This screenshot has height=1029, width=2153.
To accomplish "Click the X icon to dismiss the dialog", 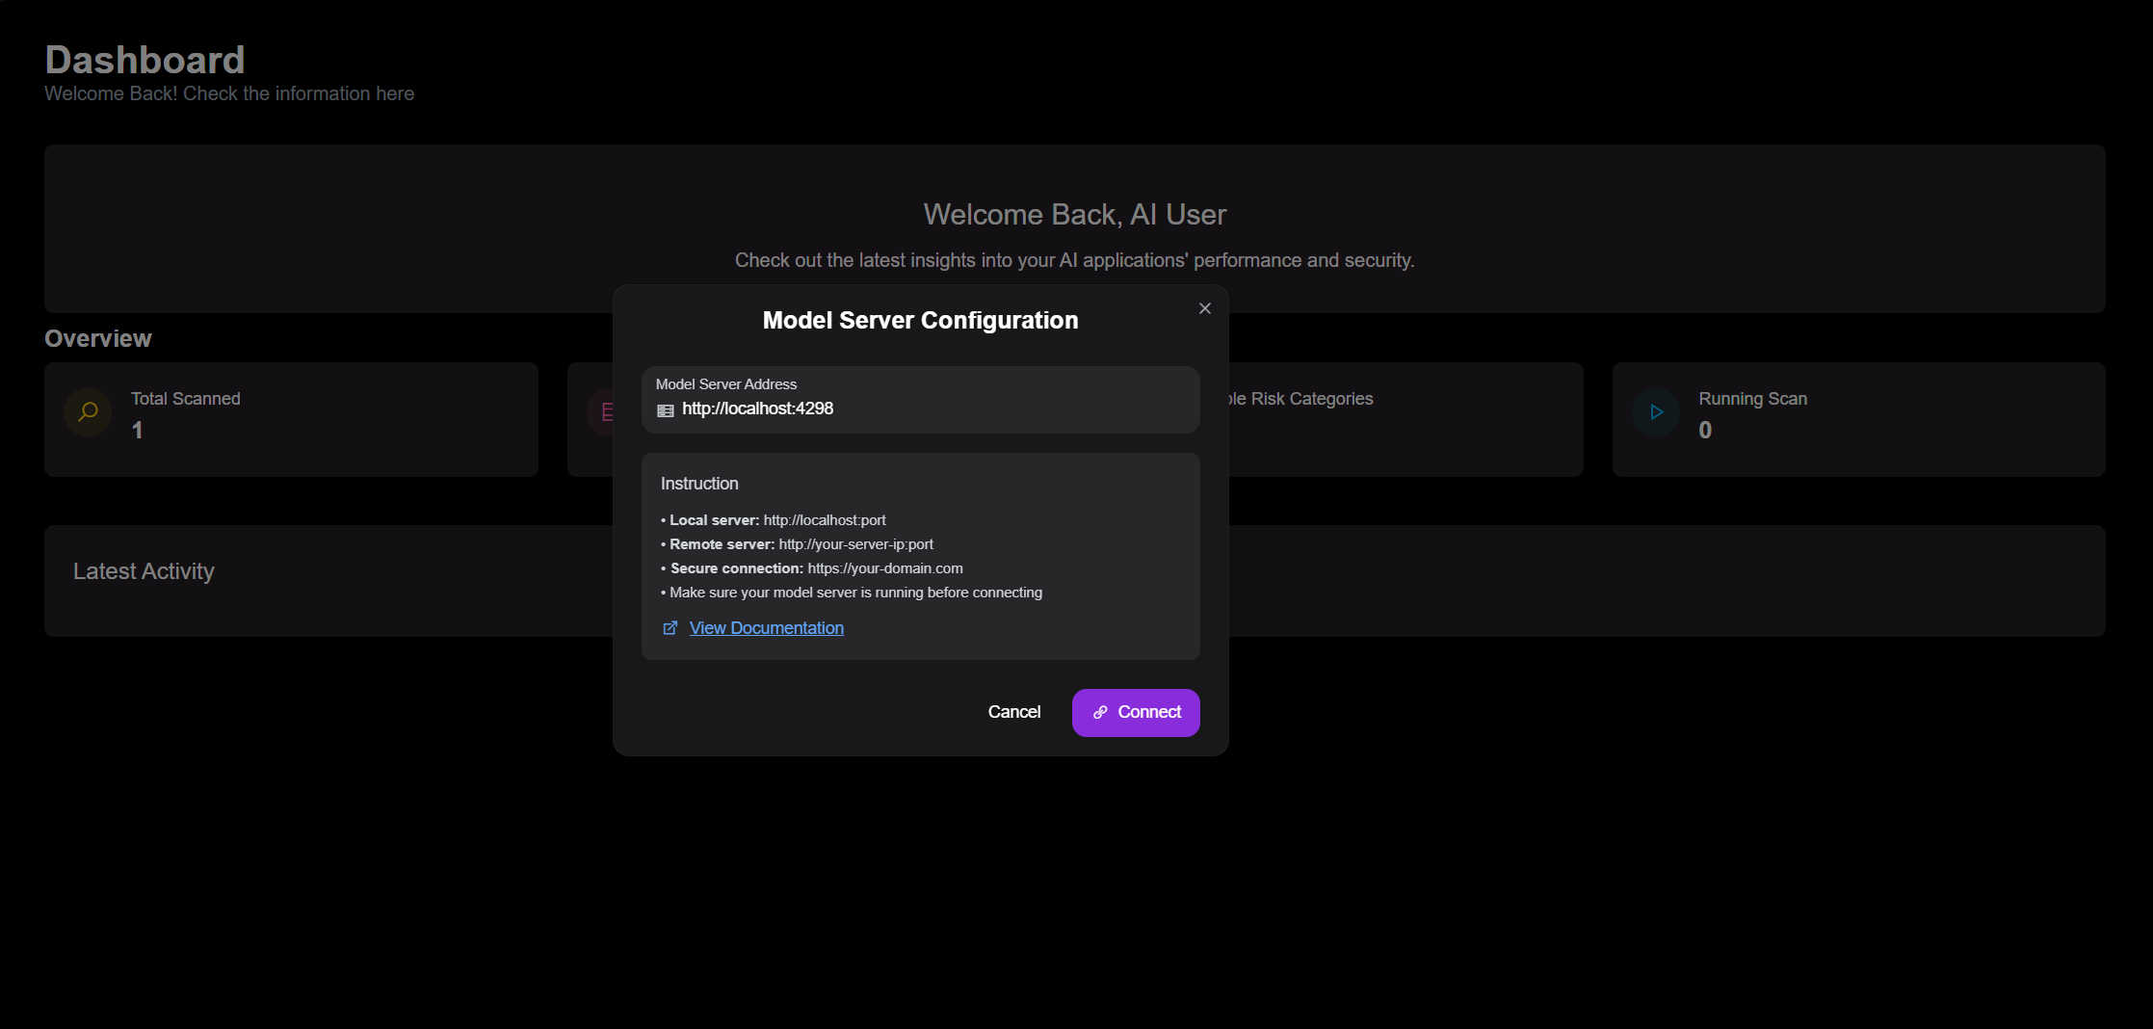I will point(1204,308).
